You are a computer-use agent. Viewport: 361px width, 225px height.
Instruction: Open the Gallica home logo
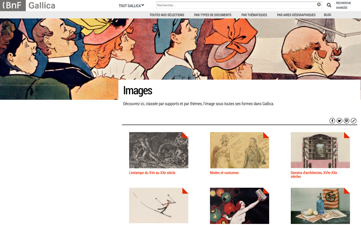point(42,5)
